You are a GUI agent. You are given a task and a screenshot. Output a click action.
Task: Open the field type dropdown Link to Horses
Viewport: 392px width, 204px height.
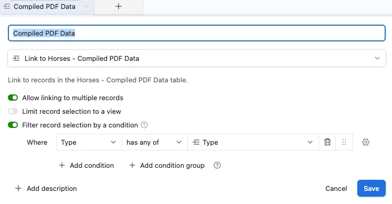[197, 58]
